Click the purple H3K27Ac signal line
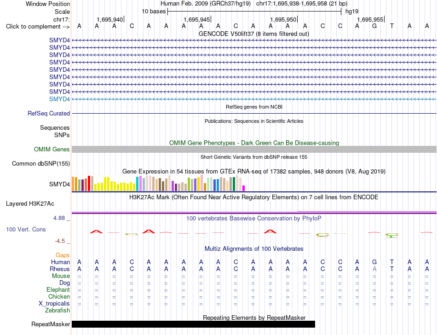 coord(254,213)
